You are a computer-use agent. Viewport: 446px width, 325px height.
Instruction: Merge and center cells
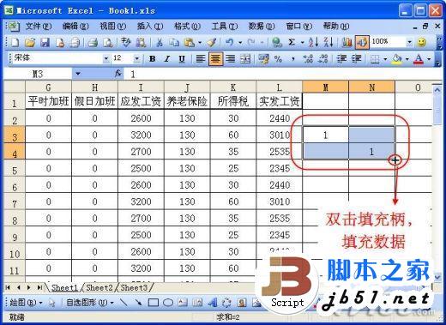click(245, 59)
